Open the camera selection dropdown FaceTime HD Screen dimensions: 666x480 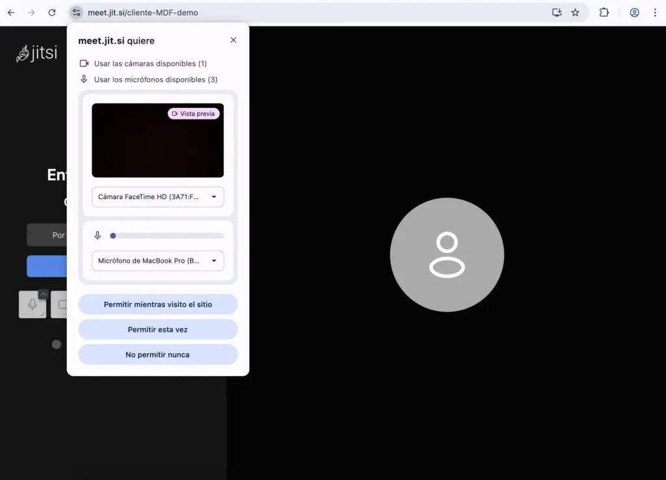pos(158,197)
